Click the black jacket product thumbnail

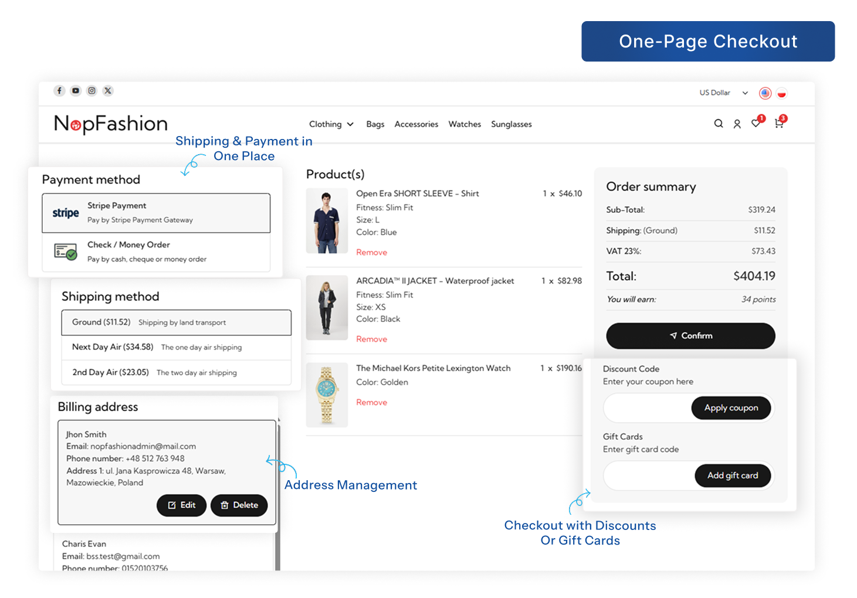327,308
